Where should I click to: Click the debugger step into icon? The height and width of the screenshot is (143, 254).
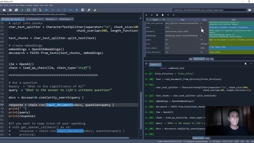coord(58,10)
